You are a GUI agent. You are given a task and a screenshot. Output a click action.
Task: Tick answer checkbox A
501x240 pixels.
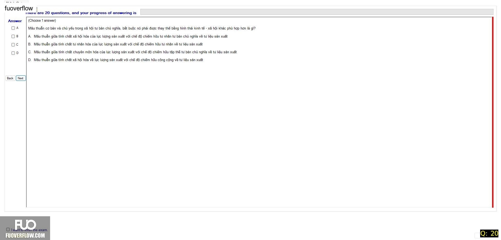coord(13,28)
